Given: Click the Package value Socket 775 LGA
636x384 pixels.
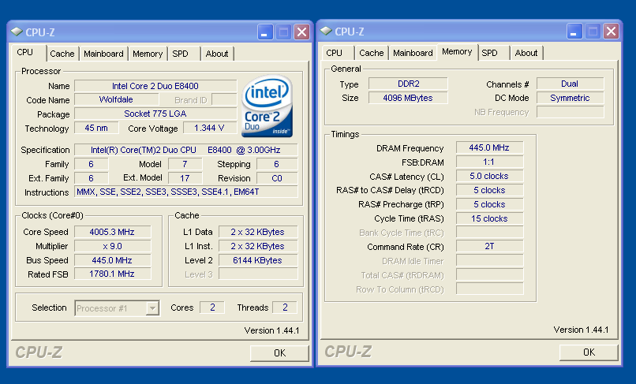Looking at the screenshot, I should [155, 114].
